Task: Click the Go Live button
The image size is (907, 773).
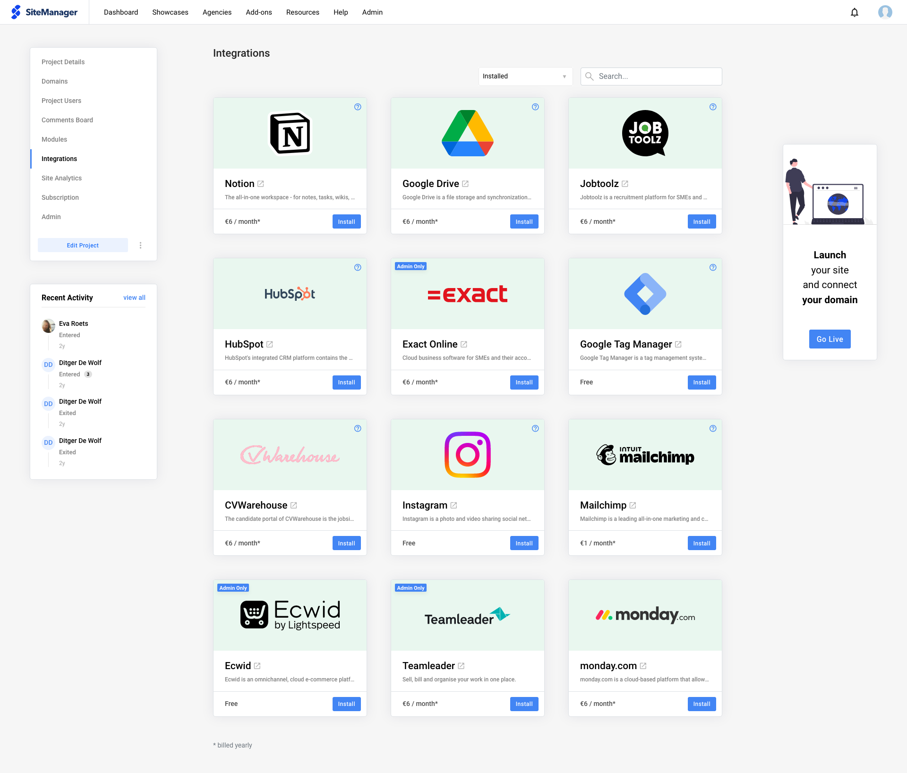Action: [830, 339]
